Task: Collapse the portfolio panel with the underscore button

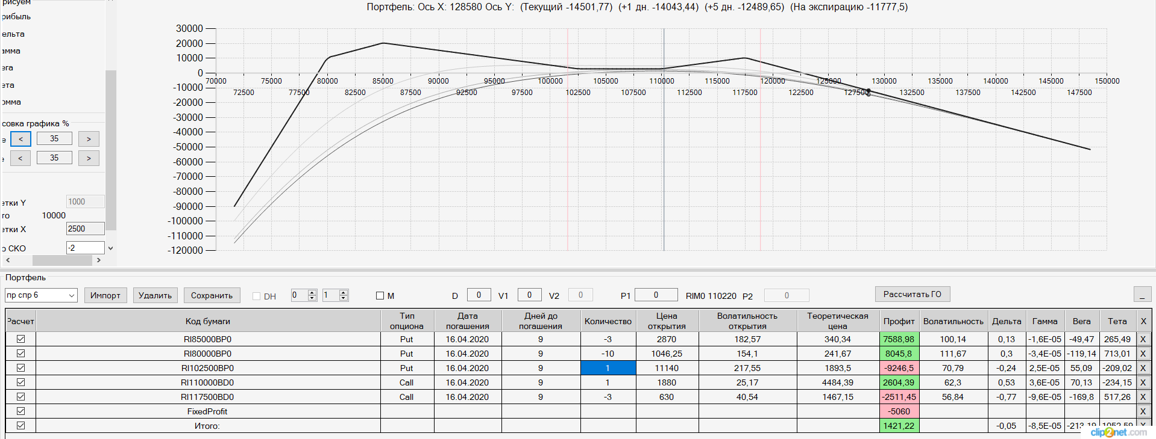Action: [x=1143, y=294]
